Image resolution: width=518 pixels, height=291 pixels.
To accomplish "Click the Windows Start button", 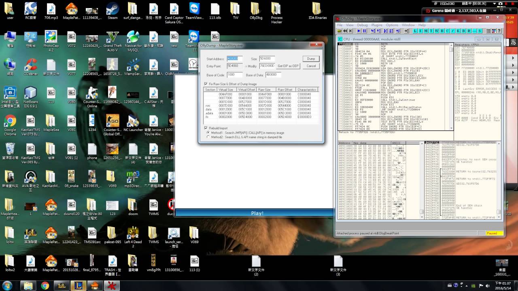I will point(7,285).
